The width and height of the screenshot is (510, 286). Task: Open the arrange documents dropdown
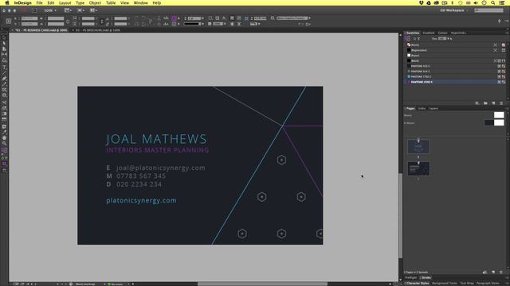[94, 10]
